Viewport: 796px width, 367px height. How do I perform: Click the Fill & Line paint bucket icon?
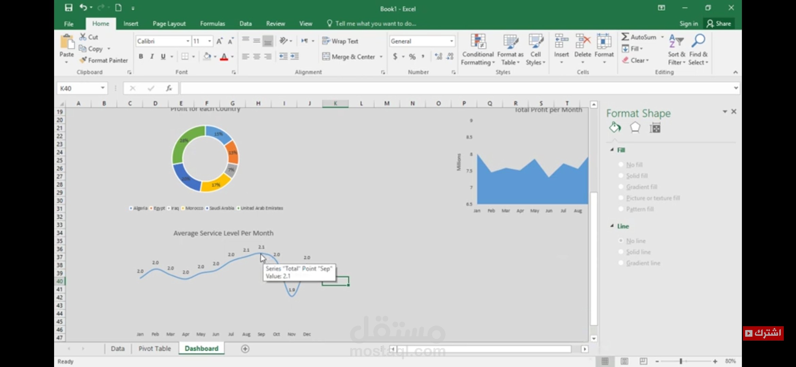[x=615, y=128]
